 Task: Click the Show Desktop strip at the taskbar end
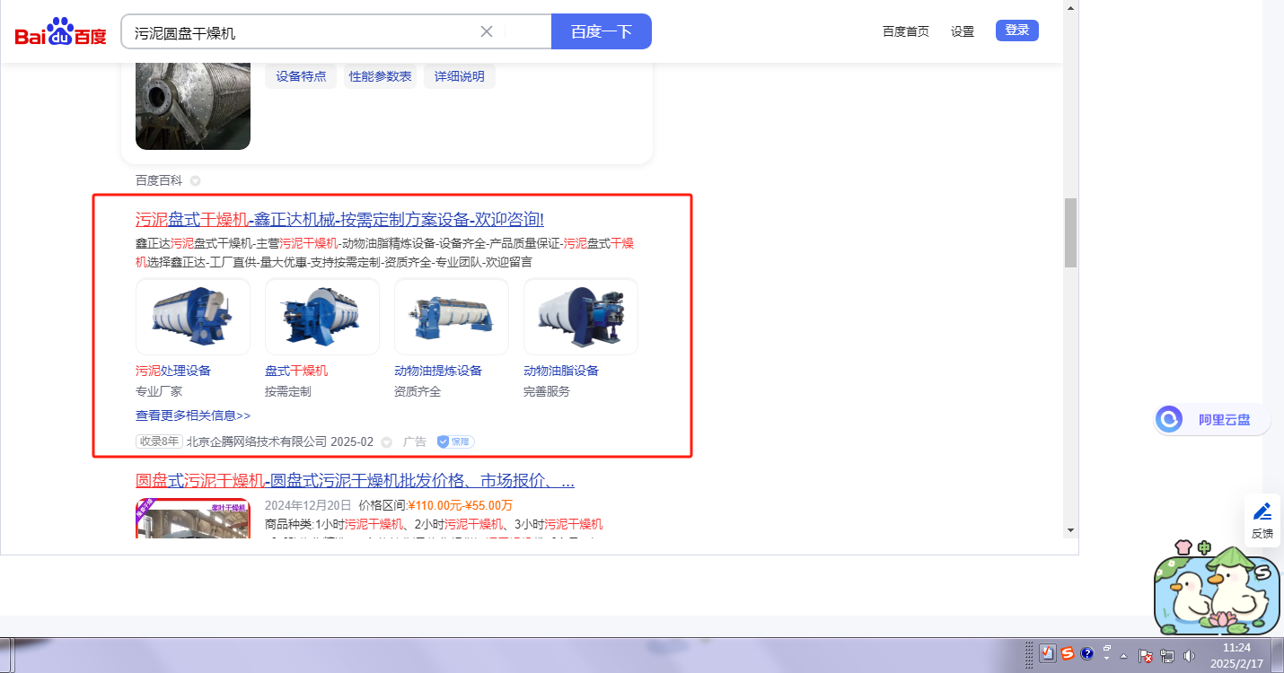point(1277,655)
